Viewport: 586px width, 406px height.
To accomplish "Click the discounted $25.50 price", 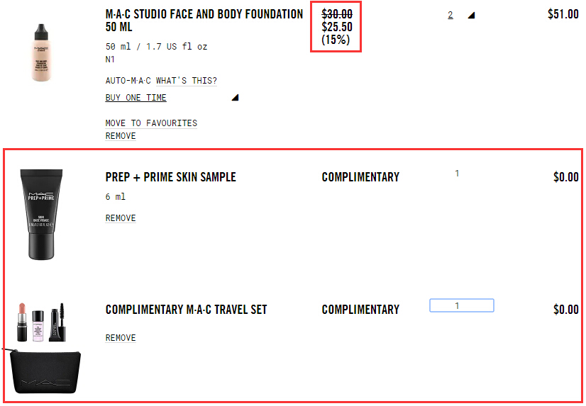I will (x=336, y=27).
